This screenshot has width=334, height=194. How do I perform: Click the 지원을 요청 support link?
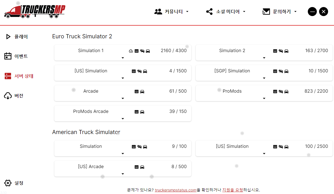[233, 190]
